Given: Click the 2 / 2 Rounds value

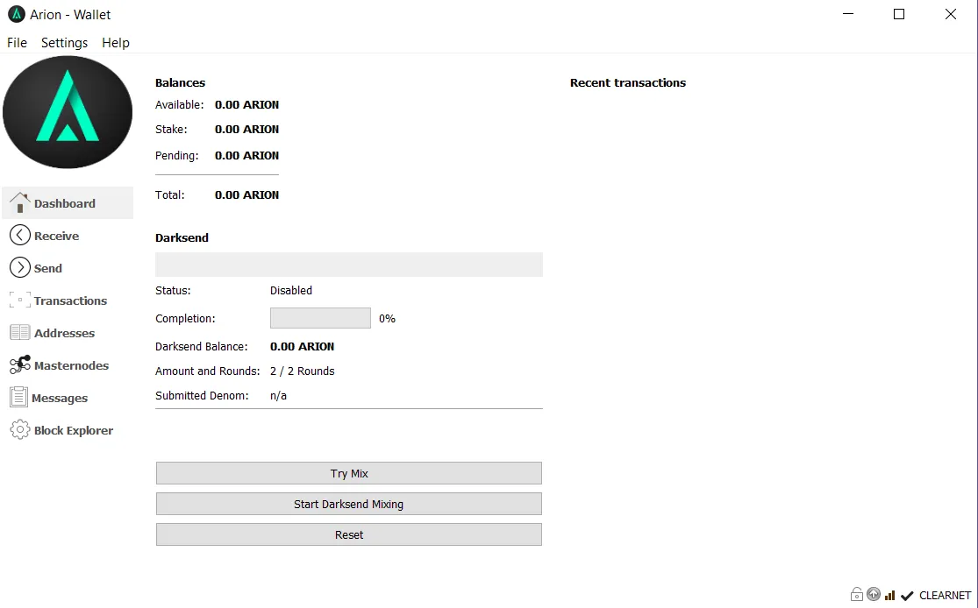Looking at the screenshot, I should coord(302,371).
